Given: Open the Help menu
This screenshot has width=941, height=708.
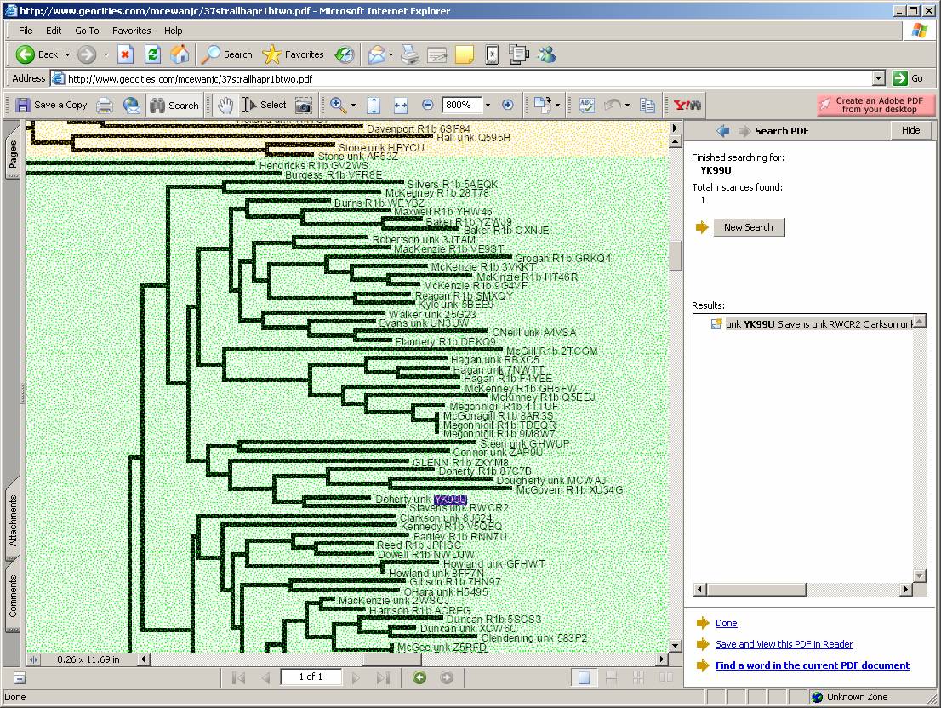Looking at the screenshot, I should tap(174, 31).
